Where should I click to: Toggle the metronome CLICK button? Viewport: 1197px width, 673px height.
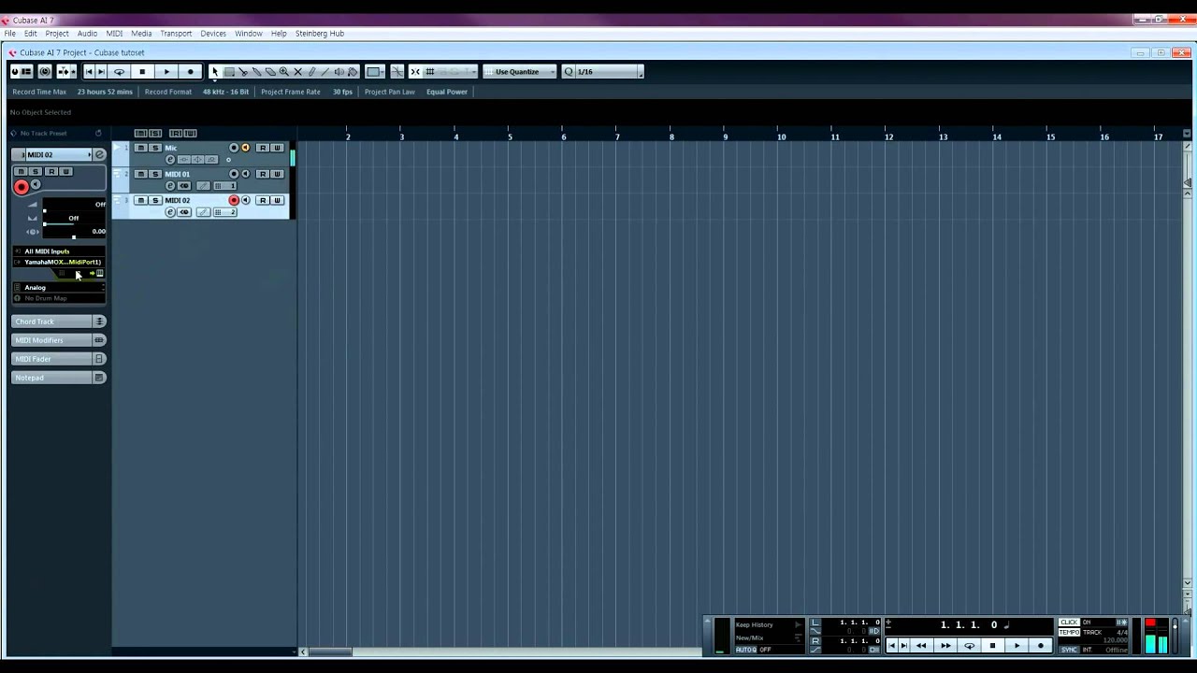click(x=1069, y=623)
